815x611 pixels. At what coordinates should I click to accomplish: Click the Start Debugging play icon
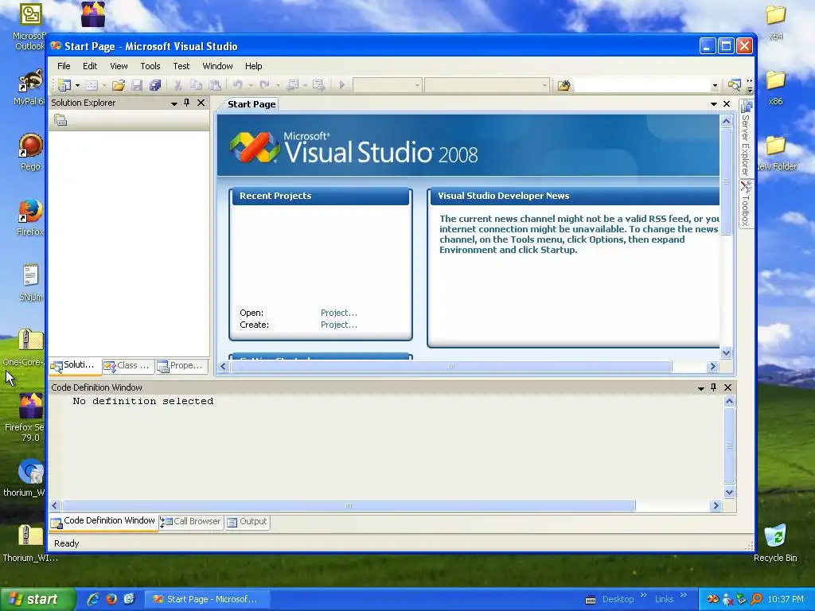[341, 85]
